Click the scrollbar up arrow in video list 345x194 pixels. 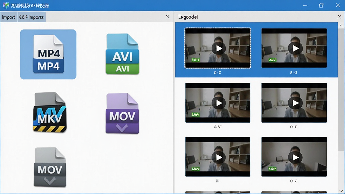point(341,25)
